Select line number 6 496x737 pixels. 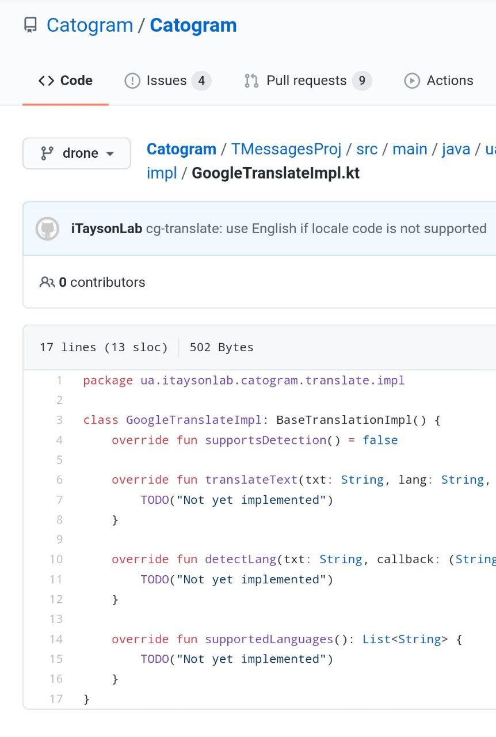pyautogui.click(x=59, y=480)
